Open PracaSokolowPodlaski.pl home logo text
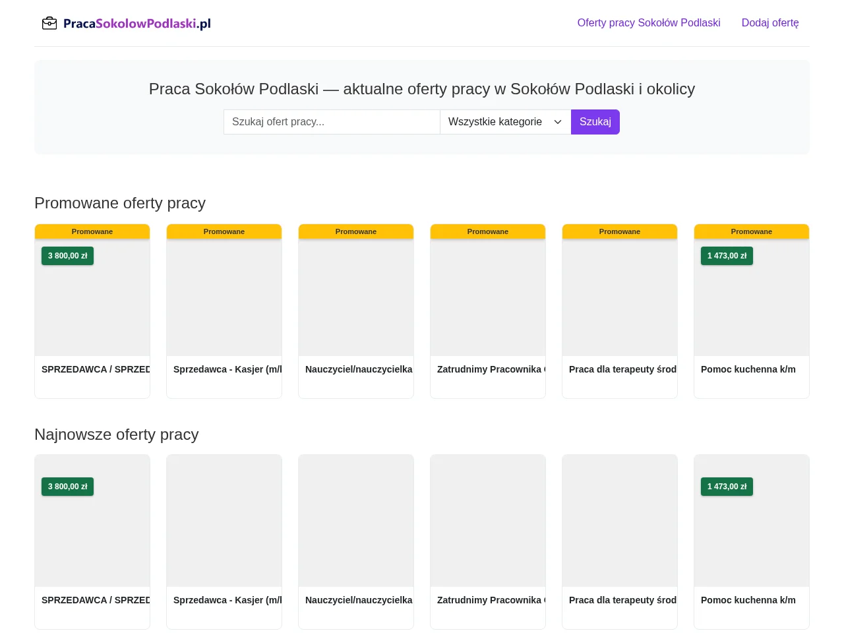This screenshot has width=844, height=633. point(137,24)
